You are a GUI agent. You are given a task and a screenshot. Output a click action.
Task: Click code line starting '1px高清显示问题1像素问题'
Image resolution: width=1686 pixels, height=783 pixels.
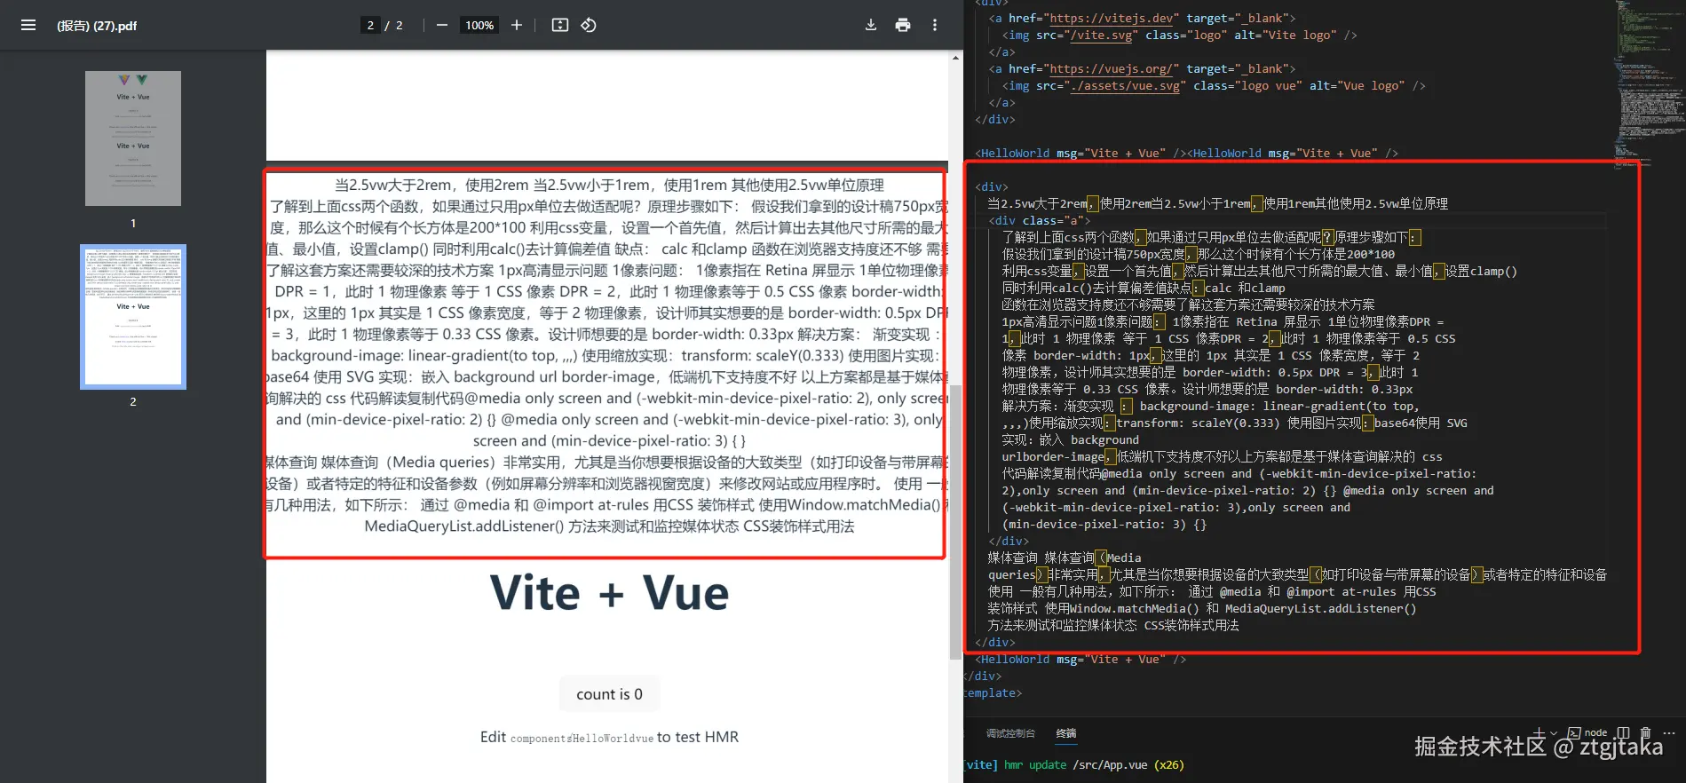(1223, 321)
